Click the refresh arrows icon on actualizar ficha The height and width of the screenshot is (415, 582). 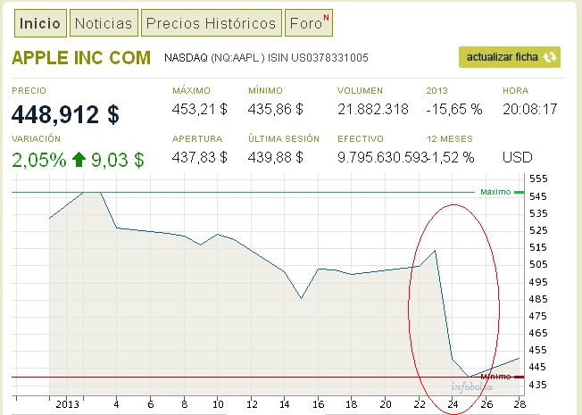click(550, 57)
